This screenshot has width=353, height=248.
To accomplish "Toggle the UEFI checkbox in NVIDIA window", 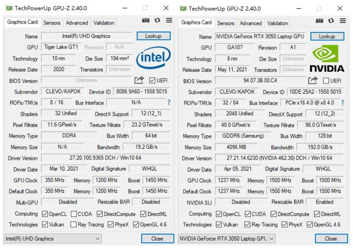I will click(x=326, y=81).
